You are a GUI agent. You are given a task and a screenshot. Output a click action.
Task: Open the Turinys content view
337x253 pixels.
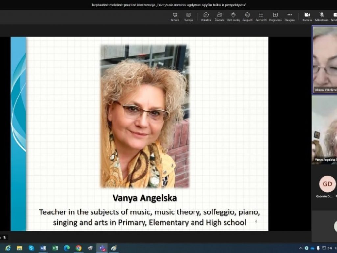pos(189,16)
